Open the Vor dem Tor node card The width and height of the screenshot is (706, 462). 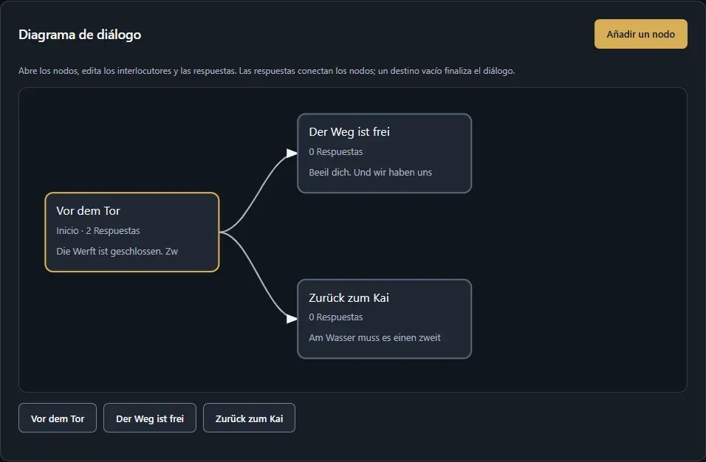[x=132, y=232]
